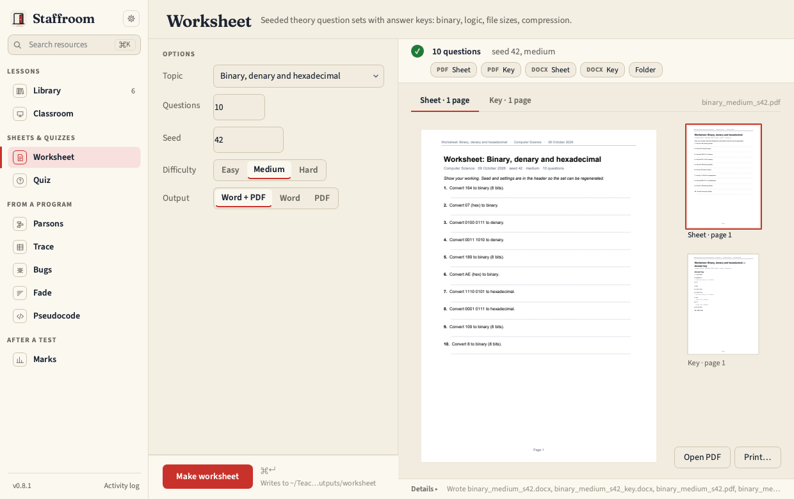Choose PDF only output
794x499 pixels.
click(322, 198)
